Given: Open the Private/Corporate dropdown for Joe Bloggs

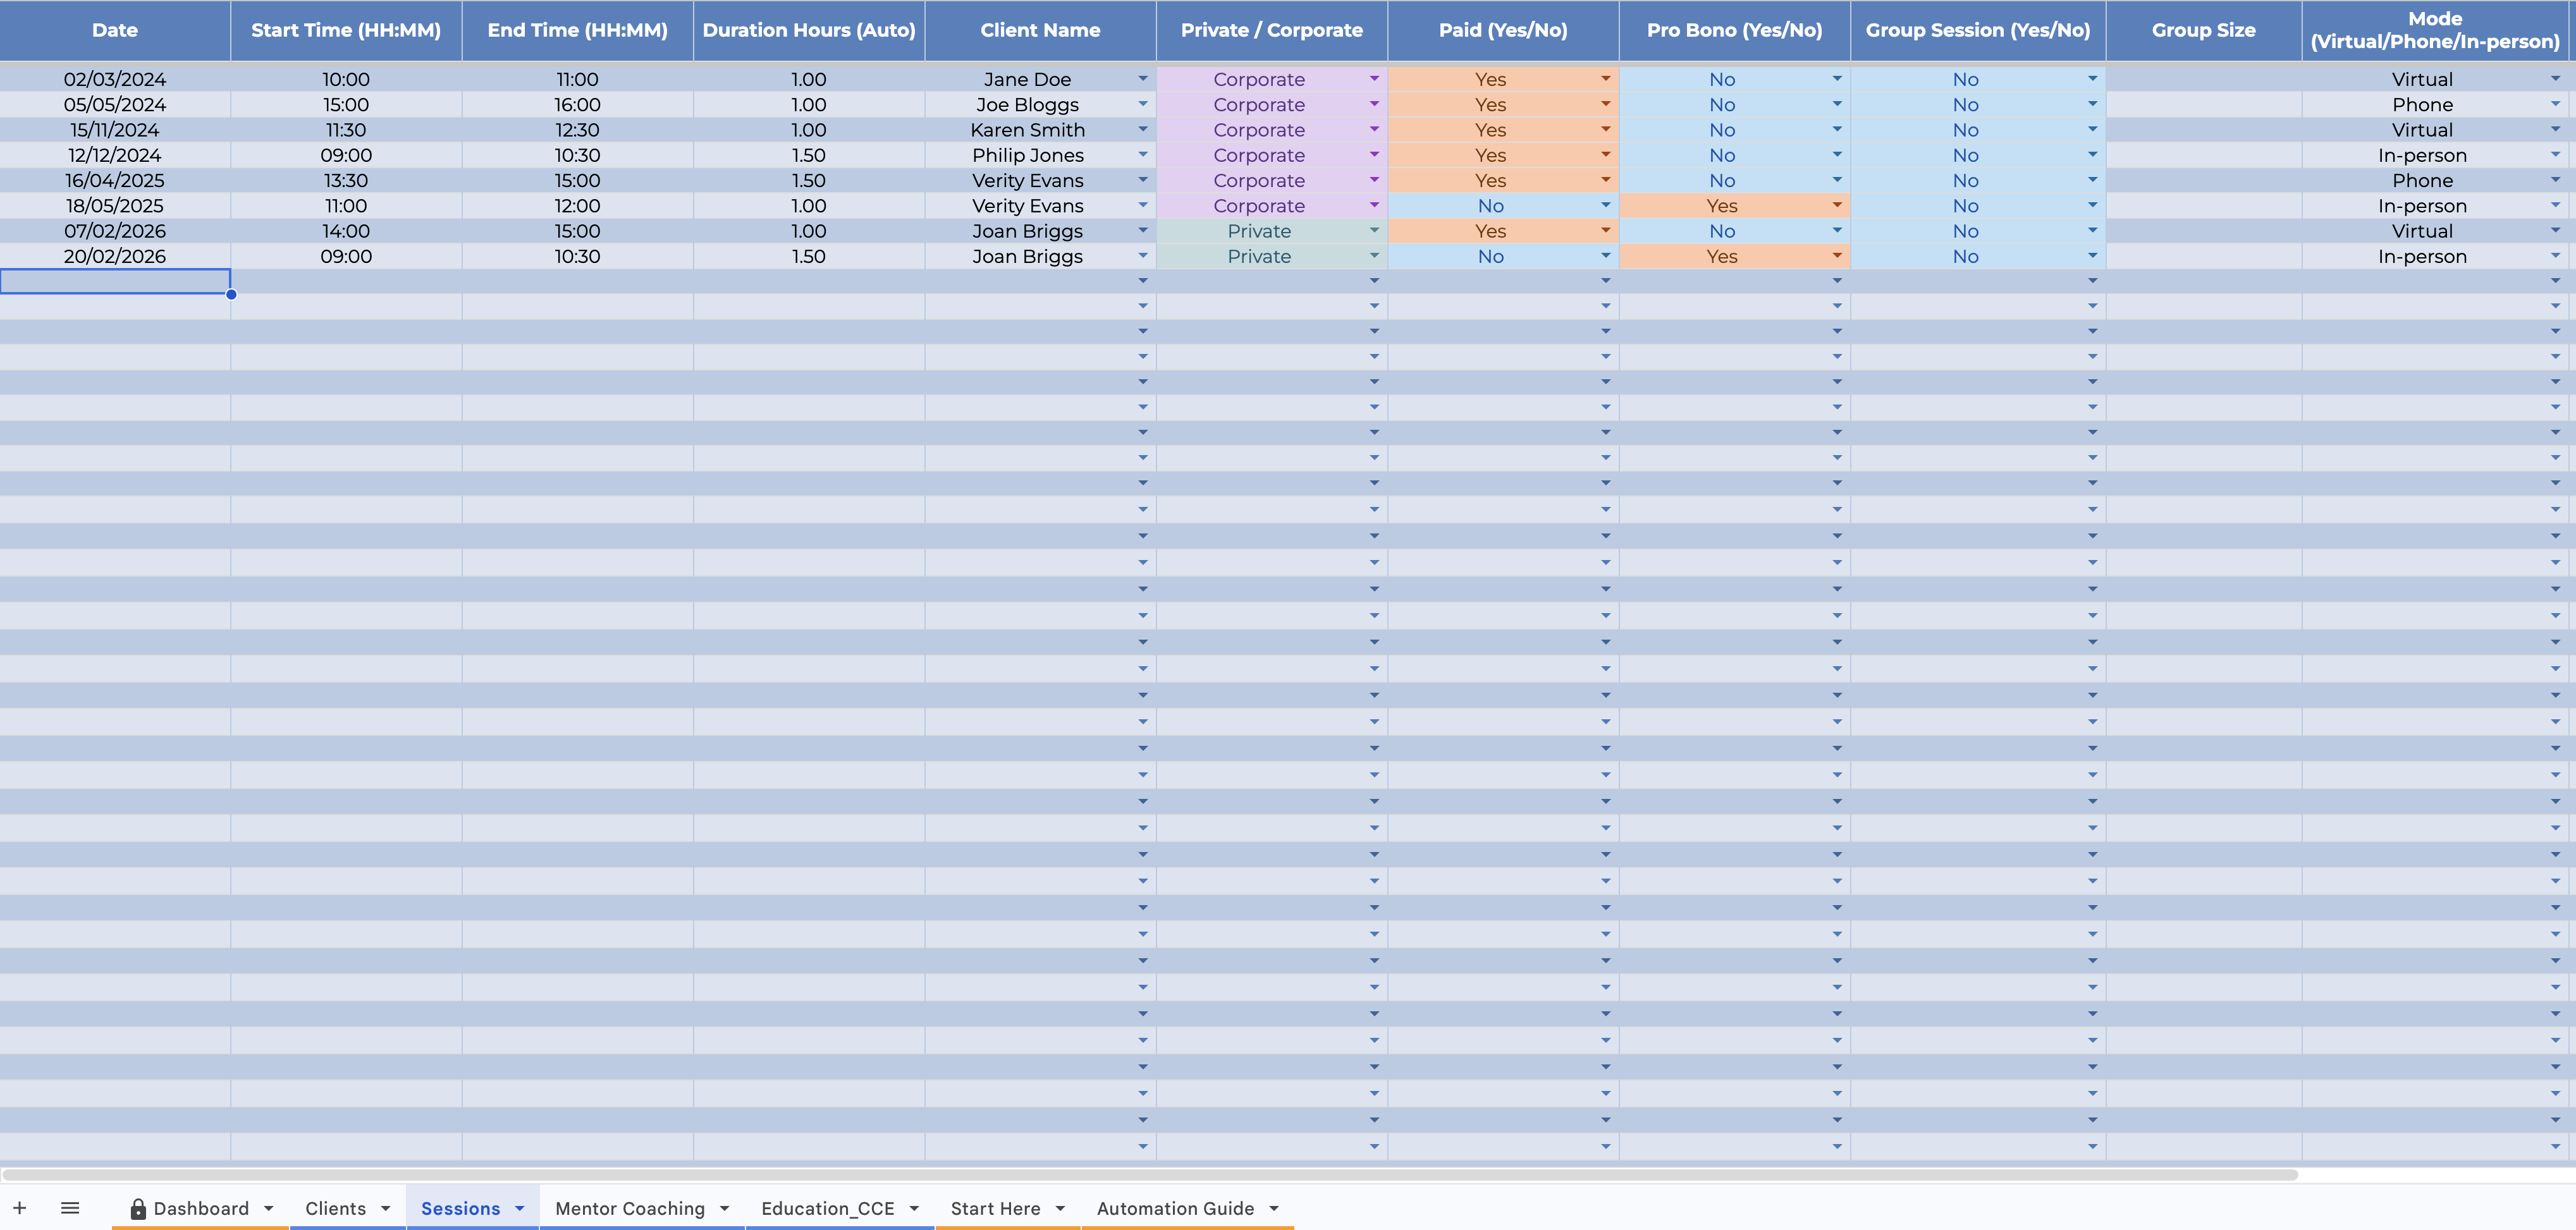Looking at the screenshot, I should [1375, 104].
